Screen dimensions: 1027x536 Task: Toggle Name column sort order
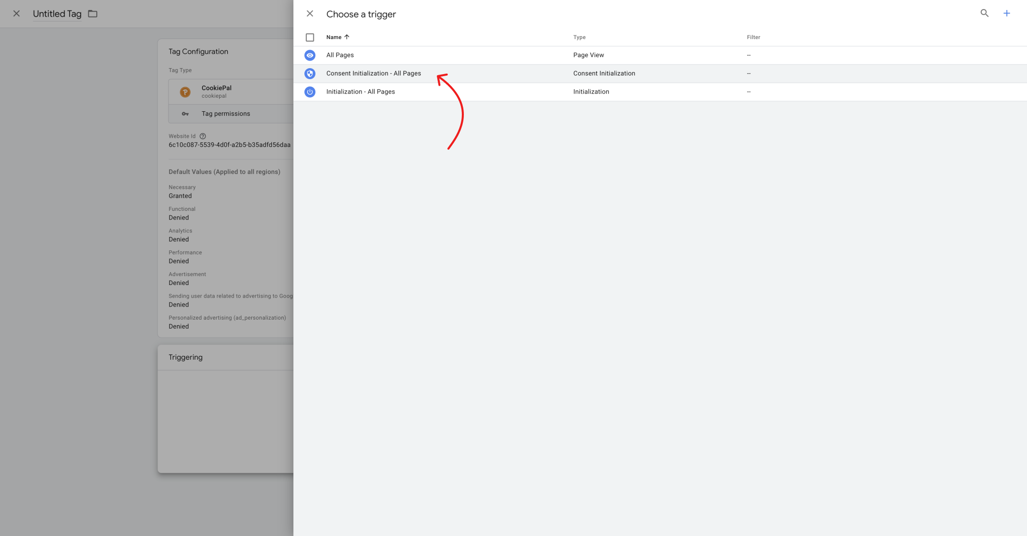[x=337, y=37]
